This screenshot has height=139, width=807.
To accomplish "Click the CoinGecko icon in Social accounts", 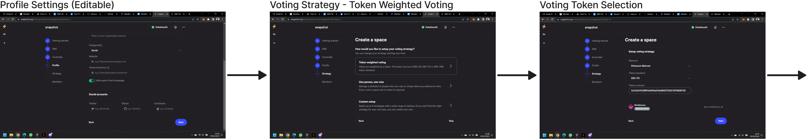I will pyautogui.click(x=158, y=109).
